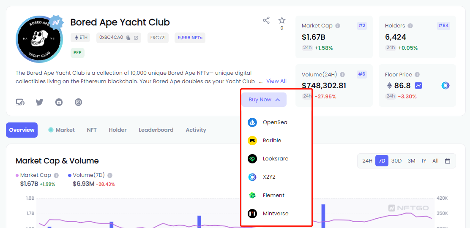Open the Discord server icon
The image size is (470, 228).
click(x=59, y=102)
